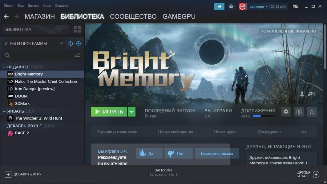Open Центр сообщества link
Screen dimensions: 327x184
coord(176,132)
